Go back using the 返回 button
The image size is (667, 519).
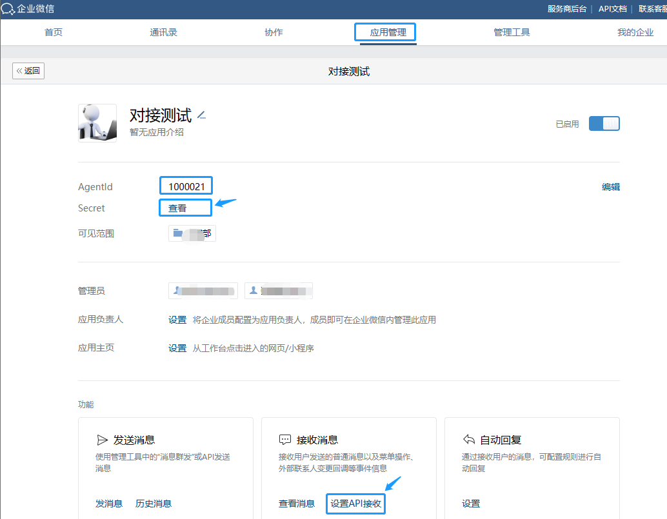pyautogui.click(x=28, y=71)
